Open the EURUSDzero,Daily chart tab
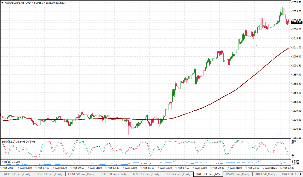Viewport: 303px width, 177px height. coord(49,174)
